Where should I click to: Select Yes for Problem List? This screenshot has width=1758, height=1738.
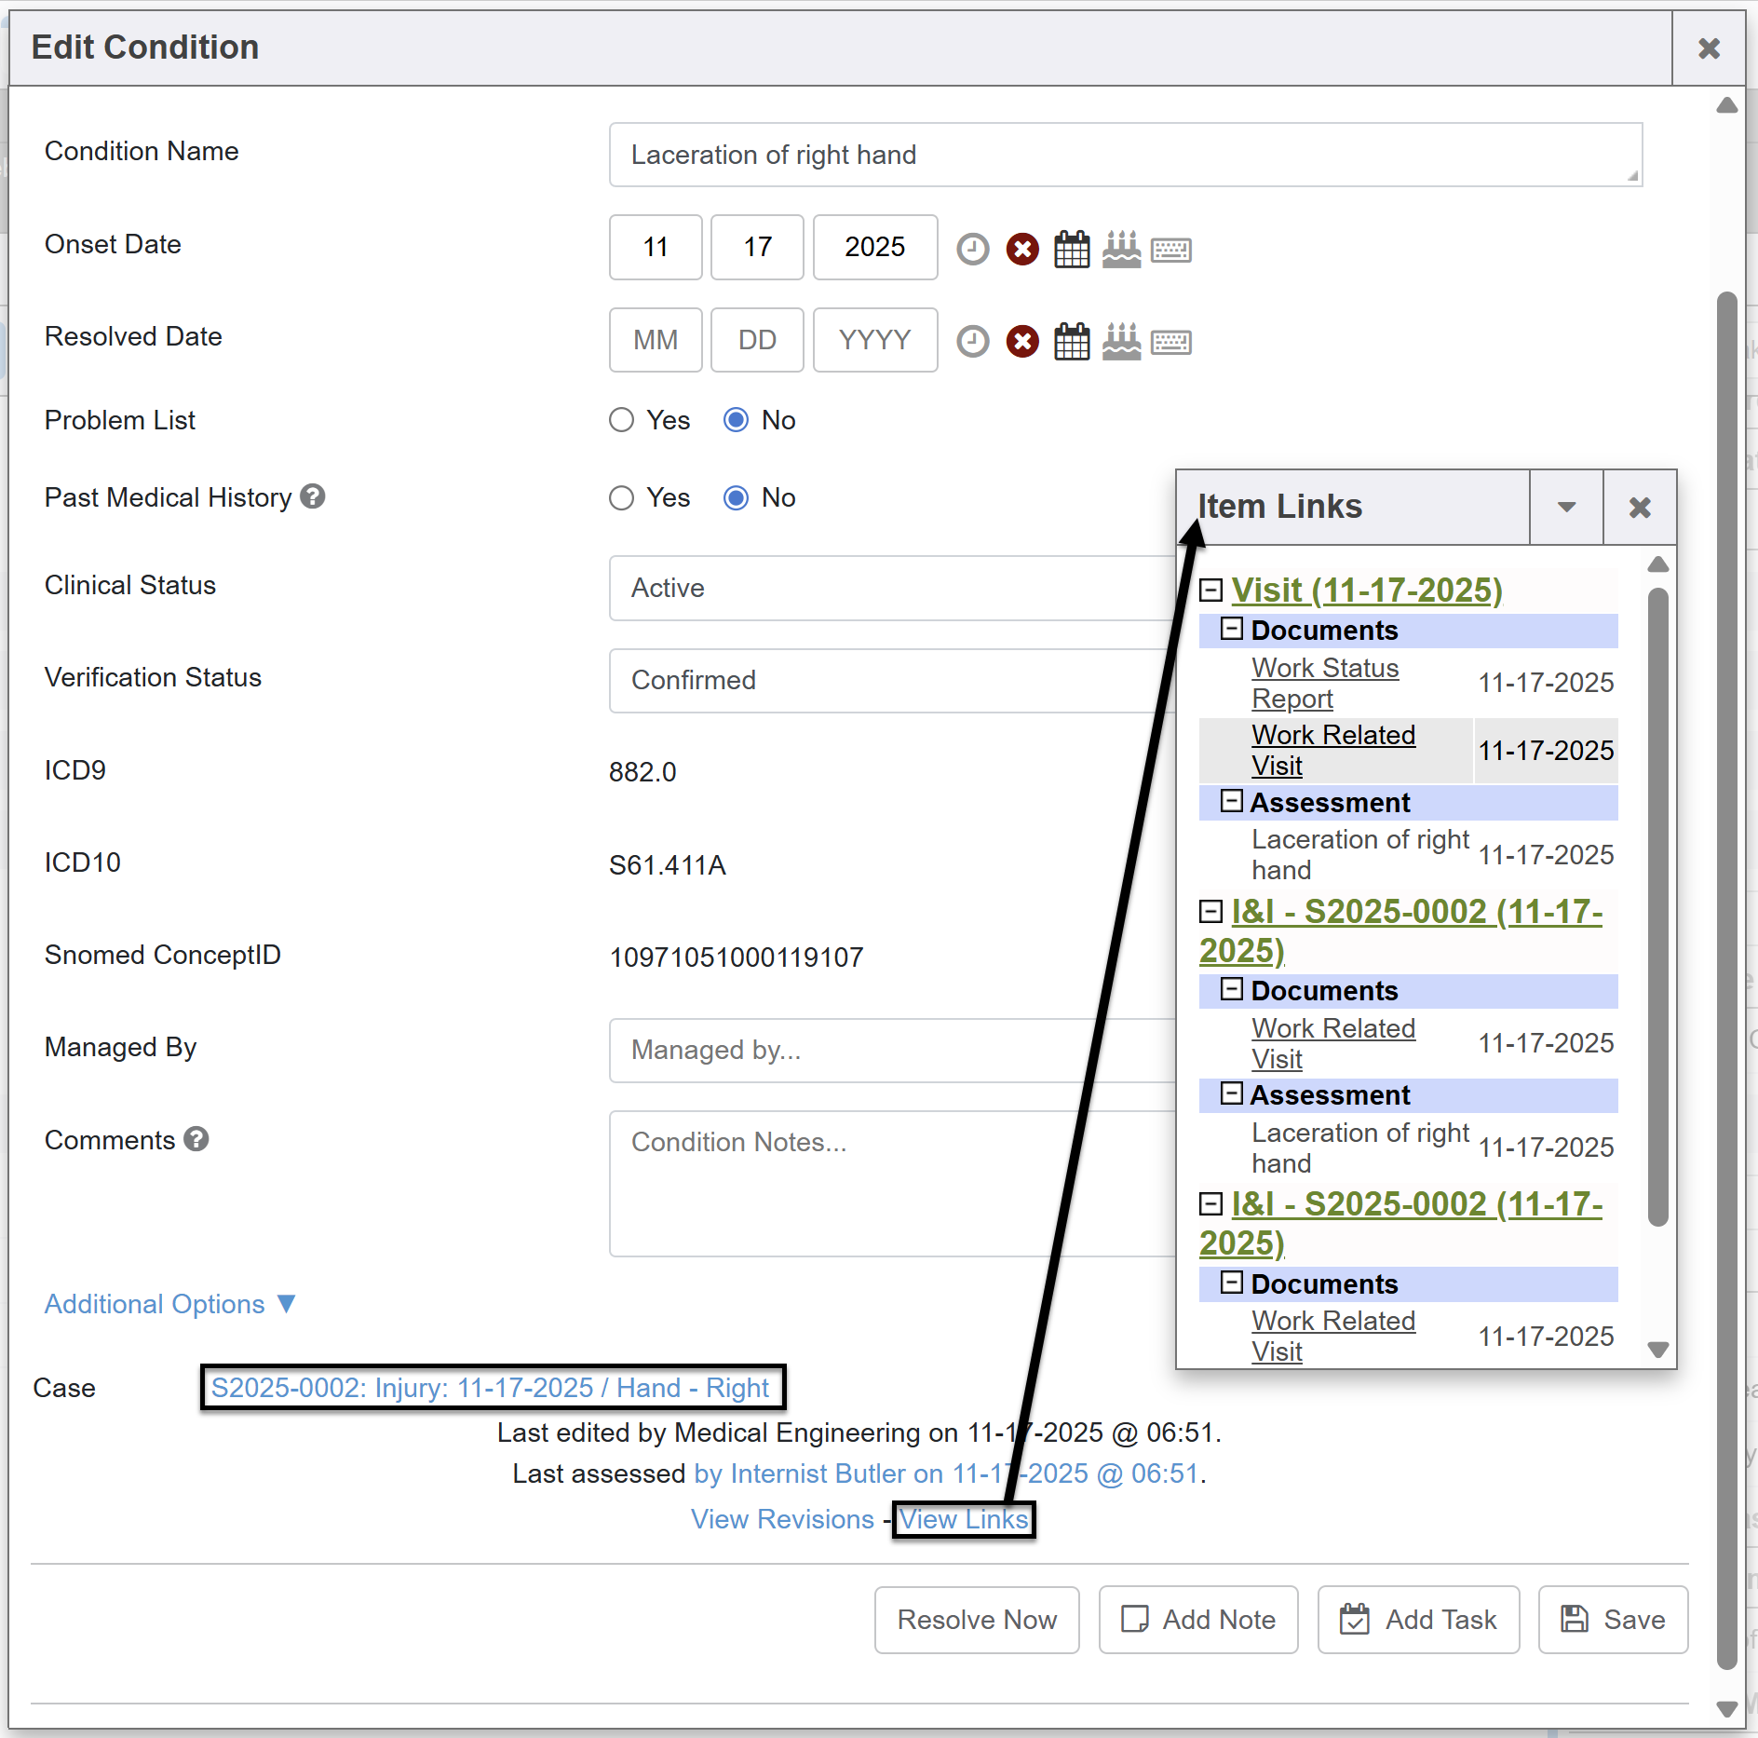tap(621, 420)
